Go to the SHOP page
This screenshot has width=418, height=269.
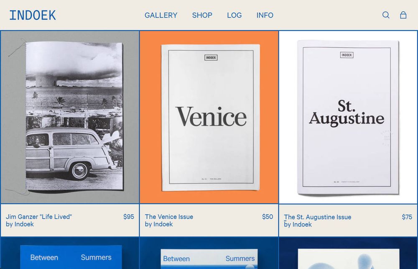click(x=202, y=15)
